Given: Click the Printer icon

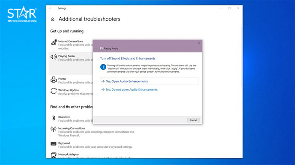Looking at the screenshot, I should pyautogui.click(x=54, y=80).
